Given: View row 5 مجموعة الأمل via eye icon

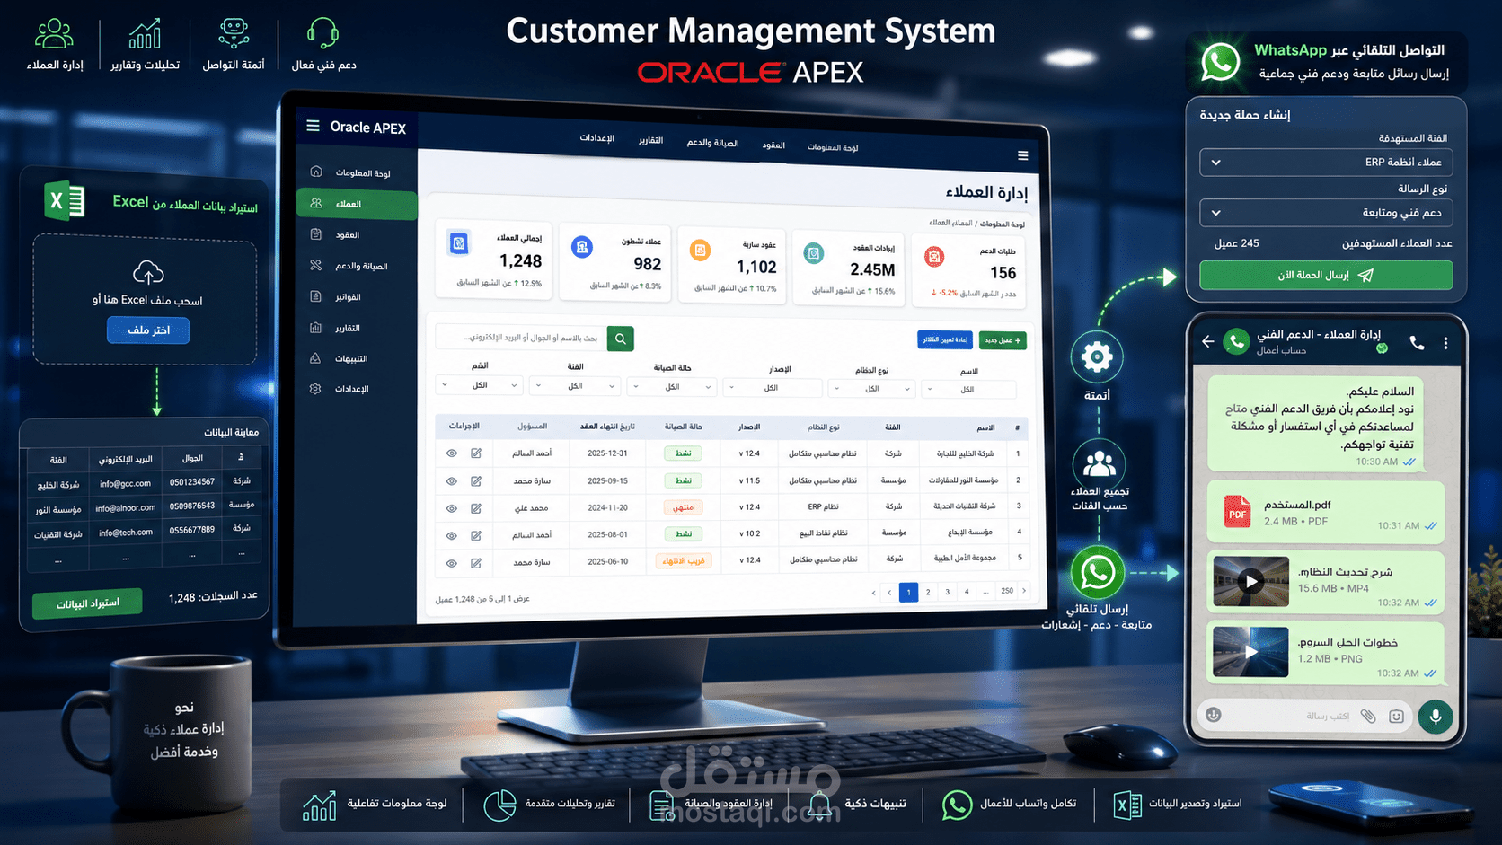Looking at the screenshot, I should coord(452,563).
